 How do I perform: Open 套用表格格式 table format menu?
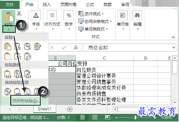point(95,21)
